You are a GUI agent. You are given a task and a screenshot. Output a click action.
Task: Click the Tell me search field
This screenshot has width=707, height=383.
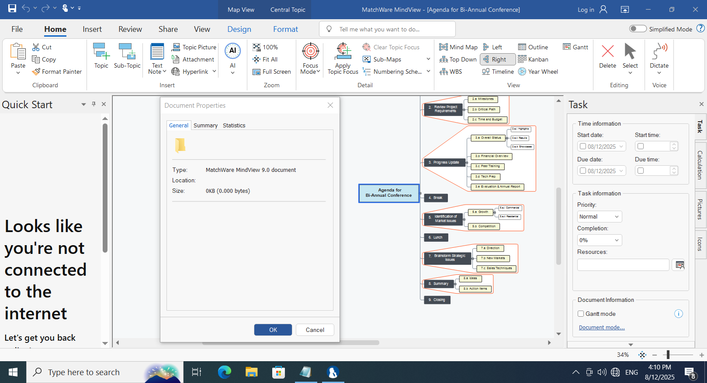(x=387, y=29)
